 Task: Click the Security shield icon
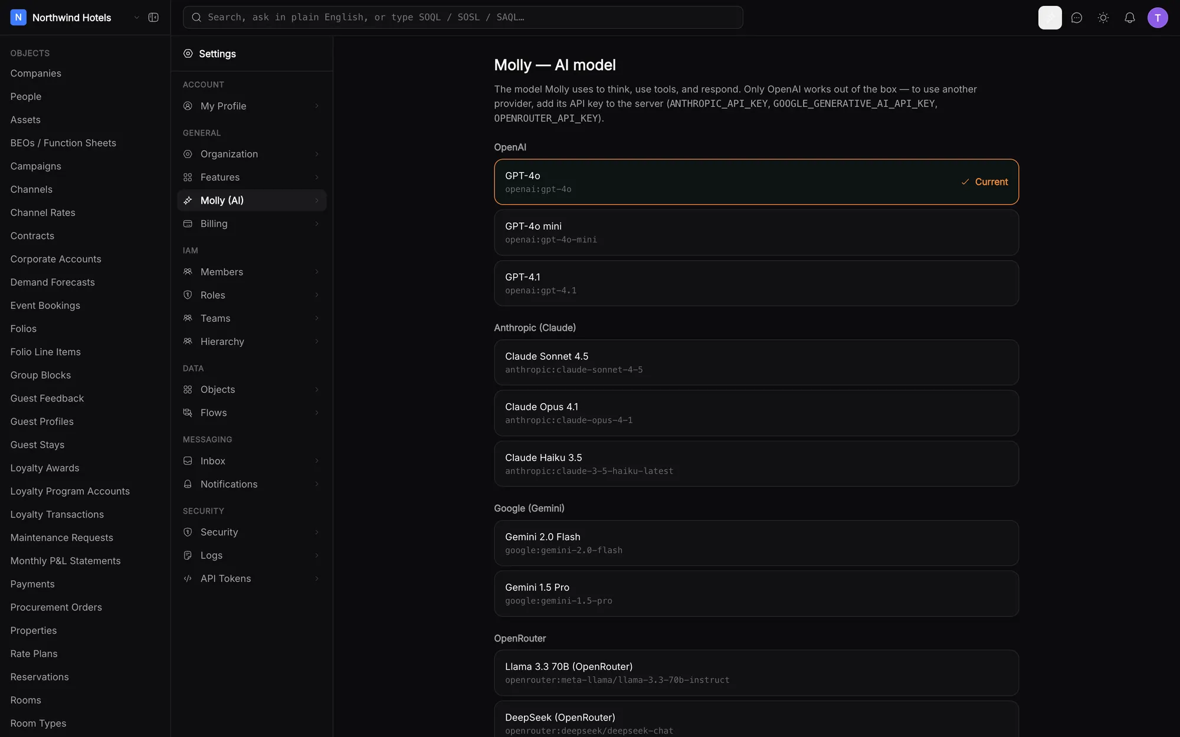pyautogui.click(x=188, y=532)
